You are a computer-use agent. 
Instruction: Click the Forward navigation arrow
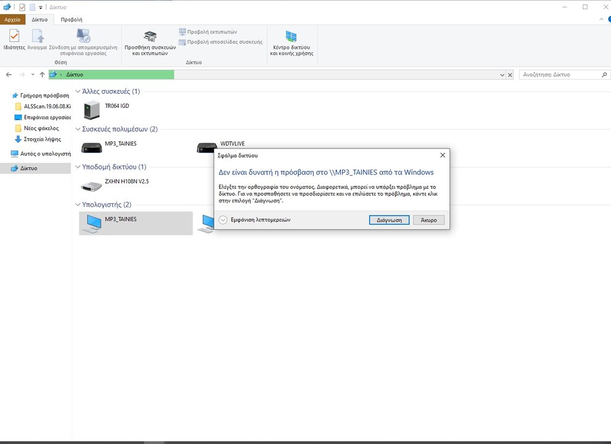[22, 75]
